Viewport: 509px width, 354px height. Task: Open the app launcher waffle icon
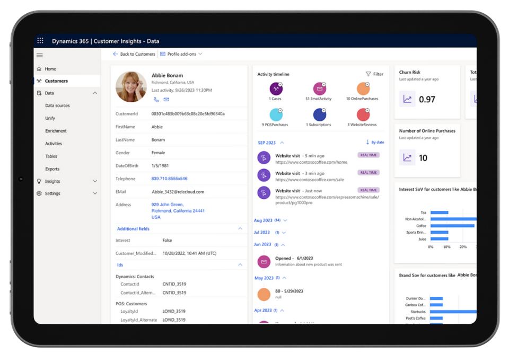tap(40, 41)
